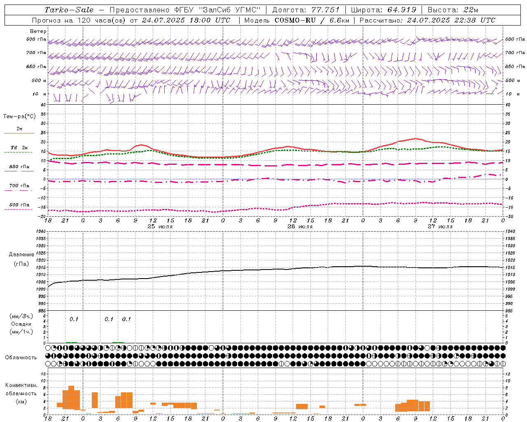
Task: Click the (гПа) pressure unit label
Action: click(x=21, y=264)
